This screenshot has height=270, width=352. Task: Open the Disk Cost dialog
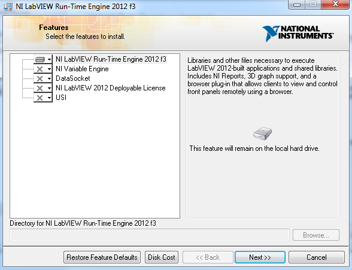162,257
